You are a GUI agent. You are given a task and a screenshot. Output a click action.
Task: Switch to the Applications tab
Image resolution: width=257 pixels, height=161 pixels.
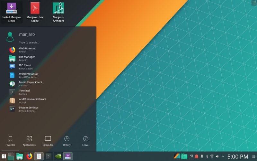pos(29,141)
